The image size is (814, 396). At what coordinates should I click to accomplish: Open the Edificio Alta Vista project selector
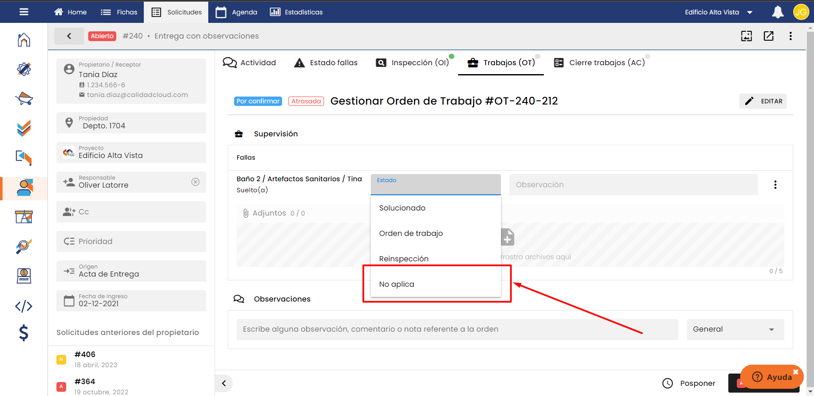(x=718, y=12)
